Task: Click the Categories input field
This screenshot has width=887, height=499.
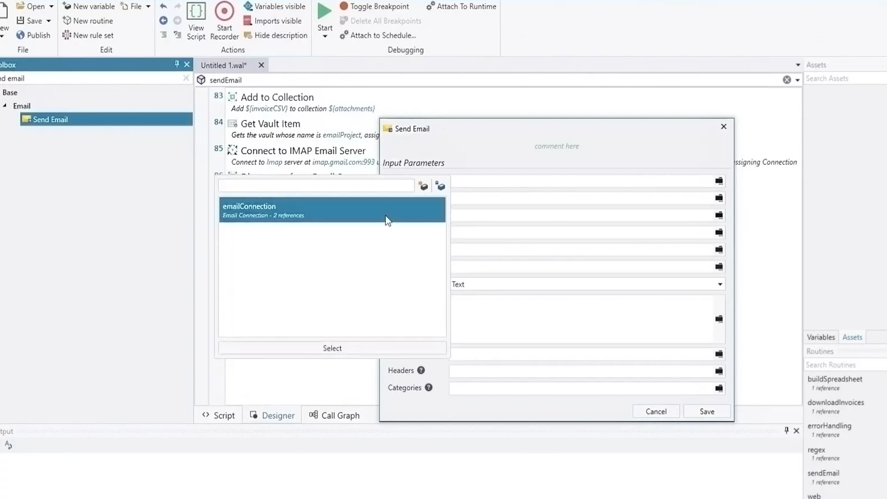Action: coord(580,388)
